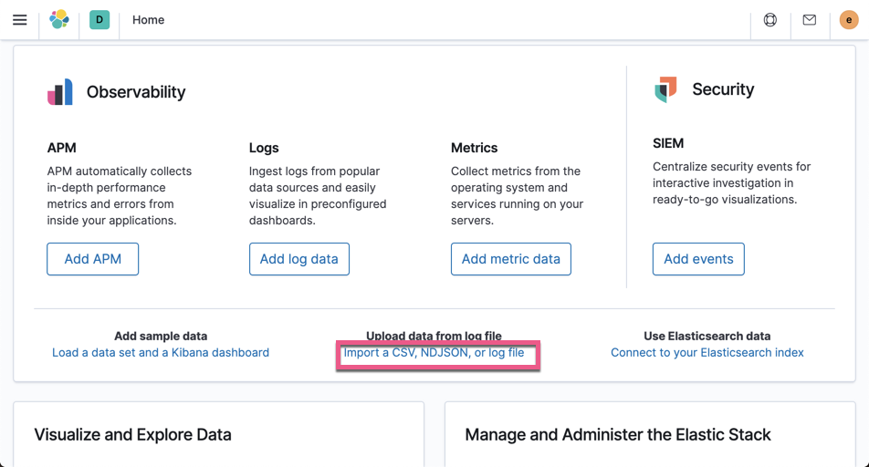The height and width of the screenshot is (467, 869).
Task: Click the Logs section title
Action: click(264, 148)
